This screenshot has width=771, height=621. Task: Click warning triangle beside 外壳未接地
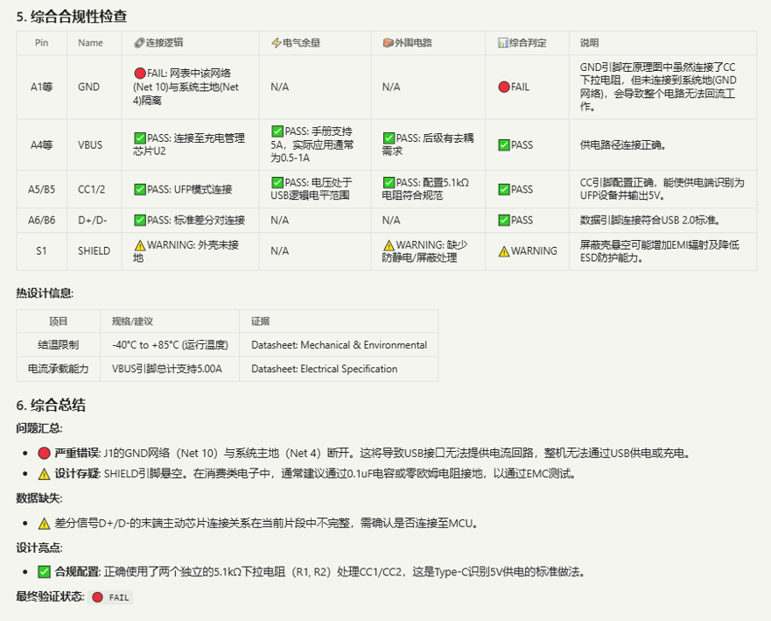pos(140,244)
